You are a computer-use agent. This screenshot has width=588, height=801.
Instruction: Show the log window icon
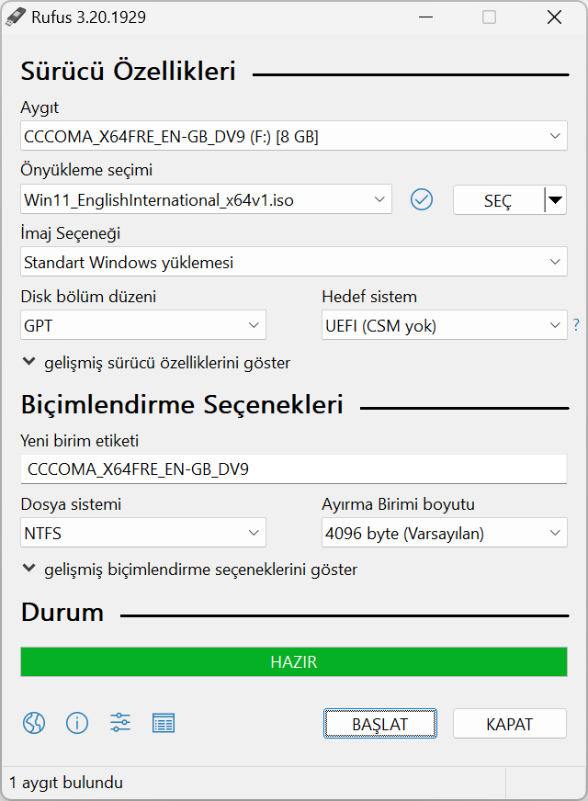[x=164, y=723]
